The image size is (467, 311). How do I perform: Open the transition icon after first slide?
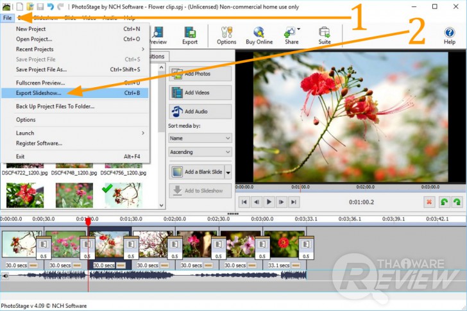coord(44,248)
